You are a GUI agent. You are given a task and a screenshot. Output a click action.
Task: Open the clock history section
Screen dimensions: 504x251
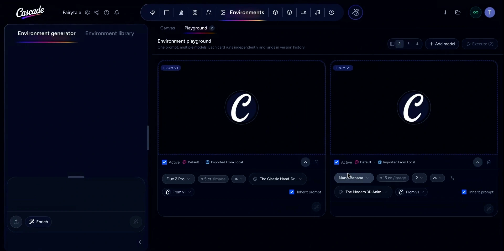click(x=332, y=12)
